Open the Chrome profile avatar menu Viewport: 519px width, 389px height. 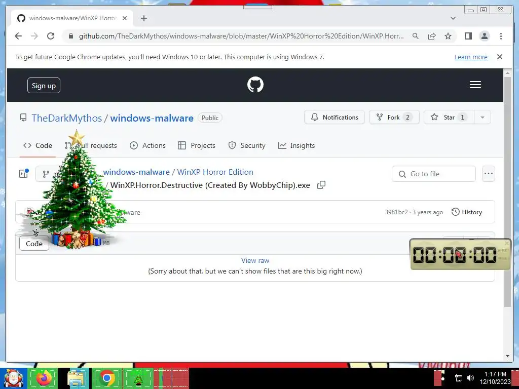point(484,36)
